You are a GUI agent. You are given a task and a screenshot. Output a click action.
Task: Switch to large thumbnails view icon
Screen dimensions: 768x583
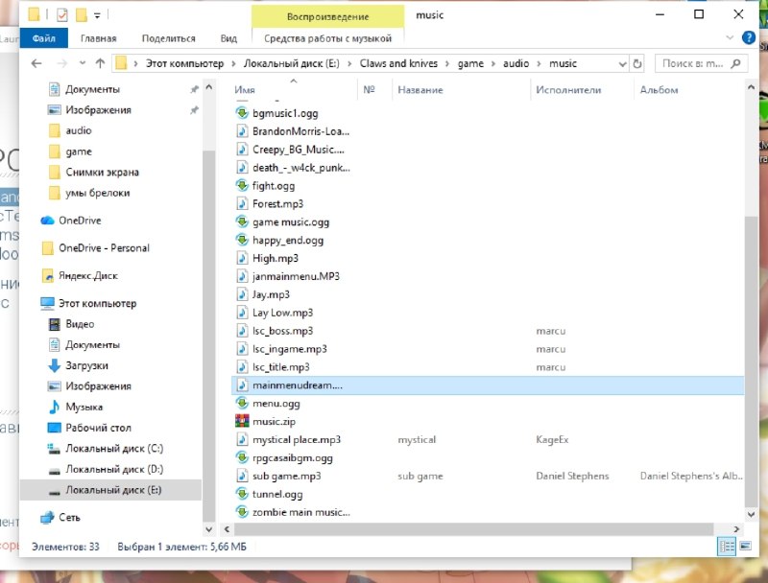point(746,546)
